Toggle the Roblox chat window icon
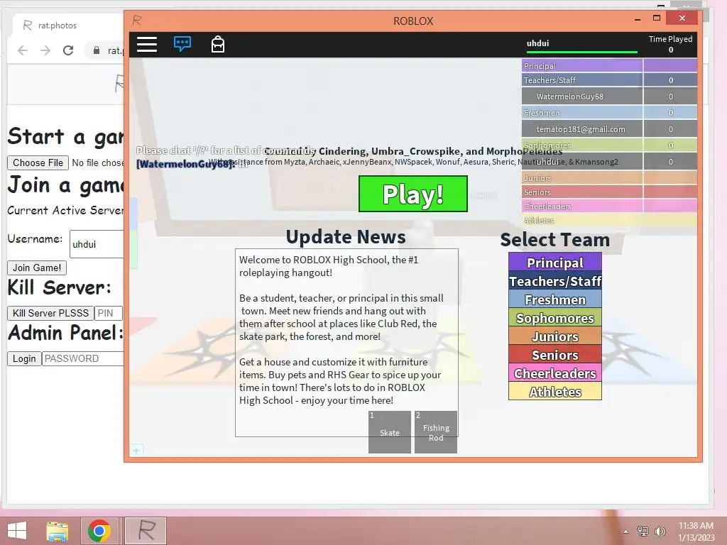The height and width of the screenshot is (545, 727). 182,44
